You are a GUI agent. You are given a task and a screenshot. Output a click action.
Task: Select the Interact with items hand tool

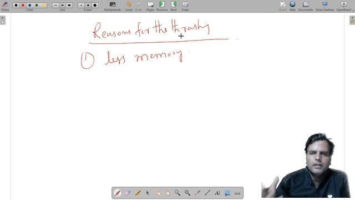[x=158, y=193]
